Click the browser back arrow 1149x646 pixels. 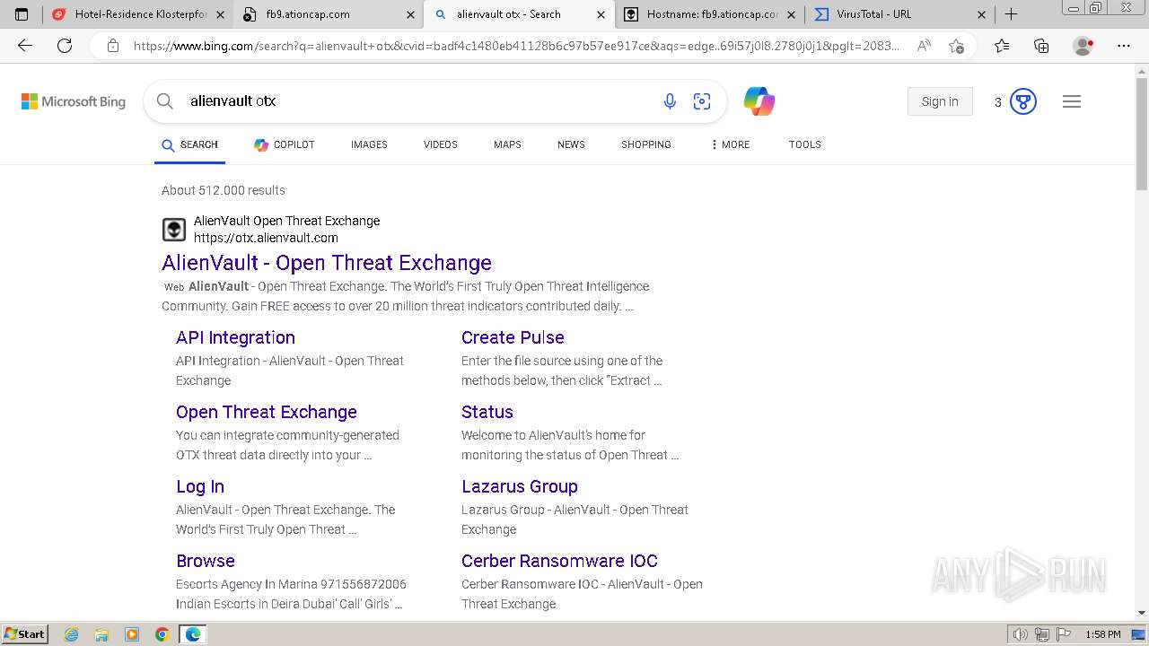[x=25, y=46]
